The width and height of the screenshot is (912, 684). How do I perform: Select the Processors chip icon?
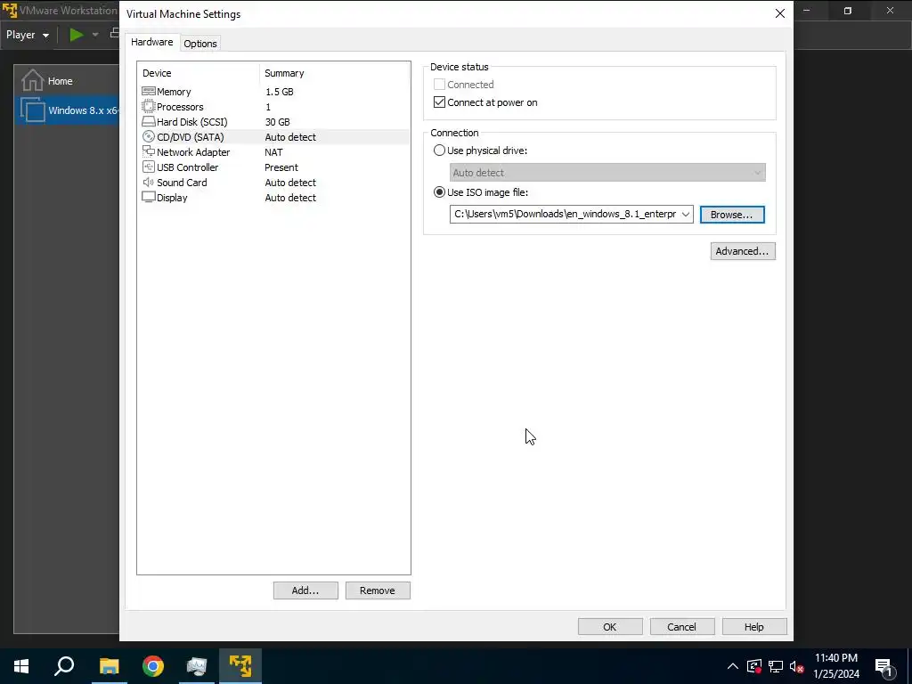point(149,107)
